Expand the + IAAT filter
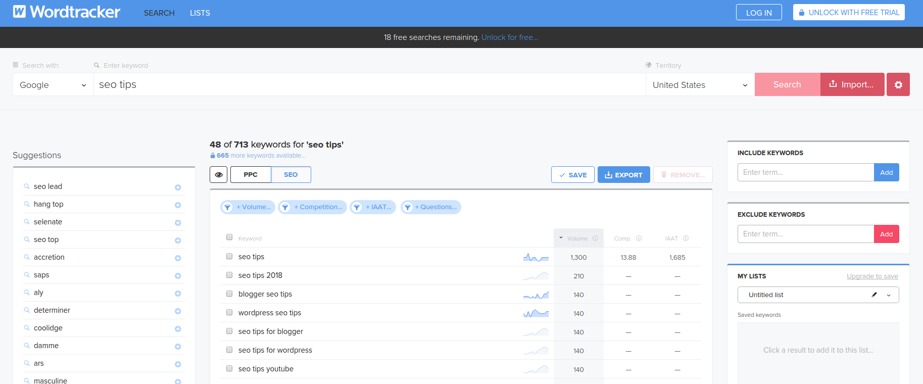The width and height of the screenshot is (923, 384). (373, 207)
